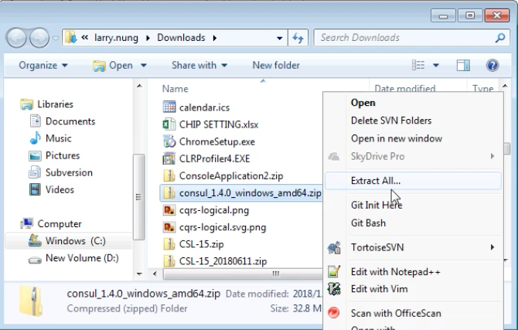Select Documents library in navigation pane
518x330 pixels.
[x=62, y=121]
